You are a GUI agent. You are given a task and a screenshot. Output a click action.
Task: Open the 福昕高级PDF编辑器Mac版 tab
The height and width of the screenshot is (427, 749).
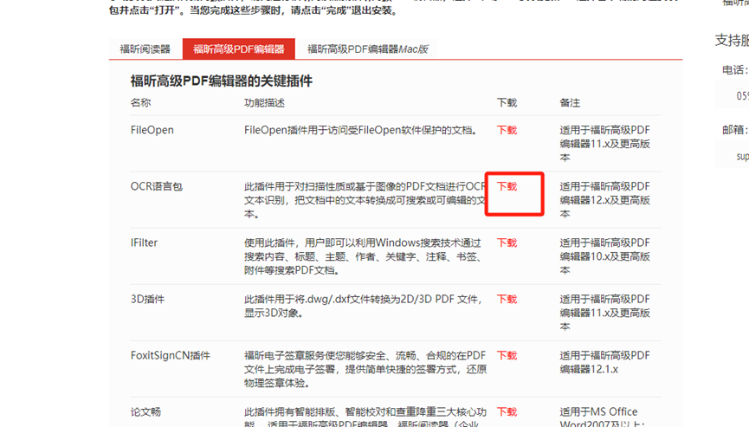(368, 49)
